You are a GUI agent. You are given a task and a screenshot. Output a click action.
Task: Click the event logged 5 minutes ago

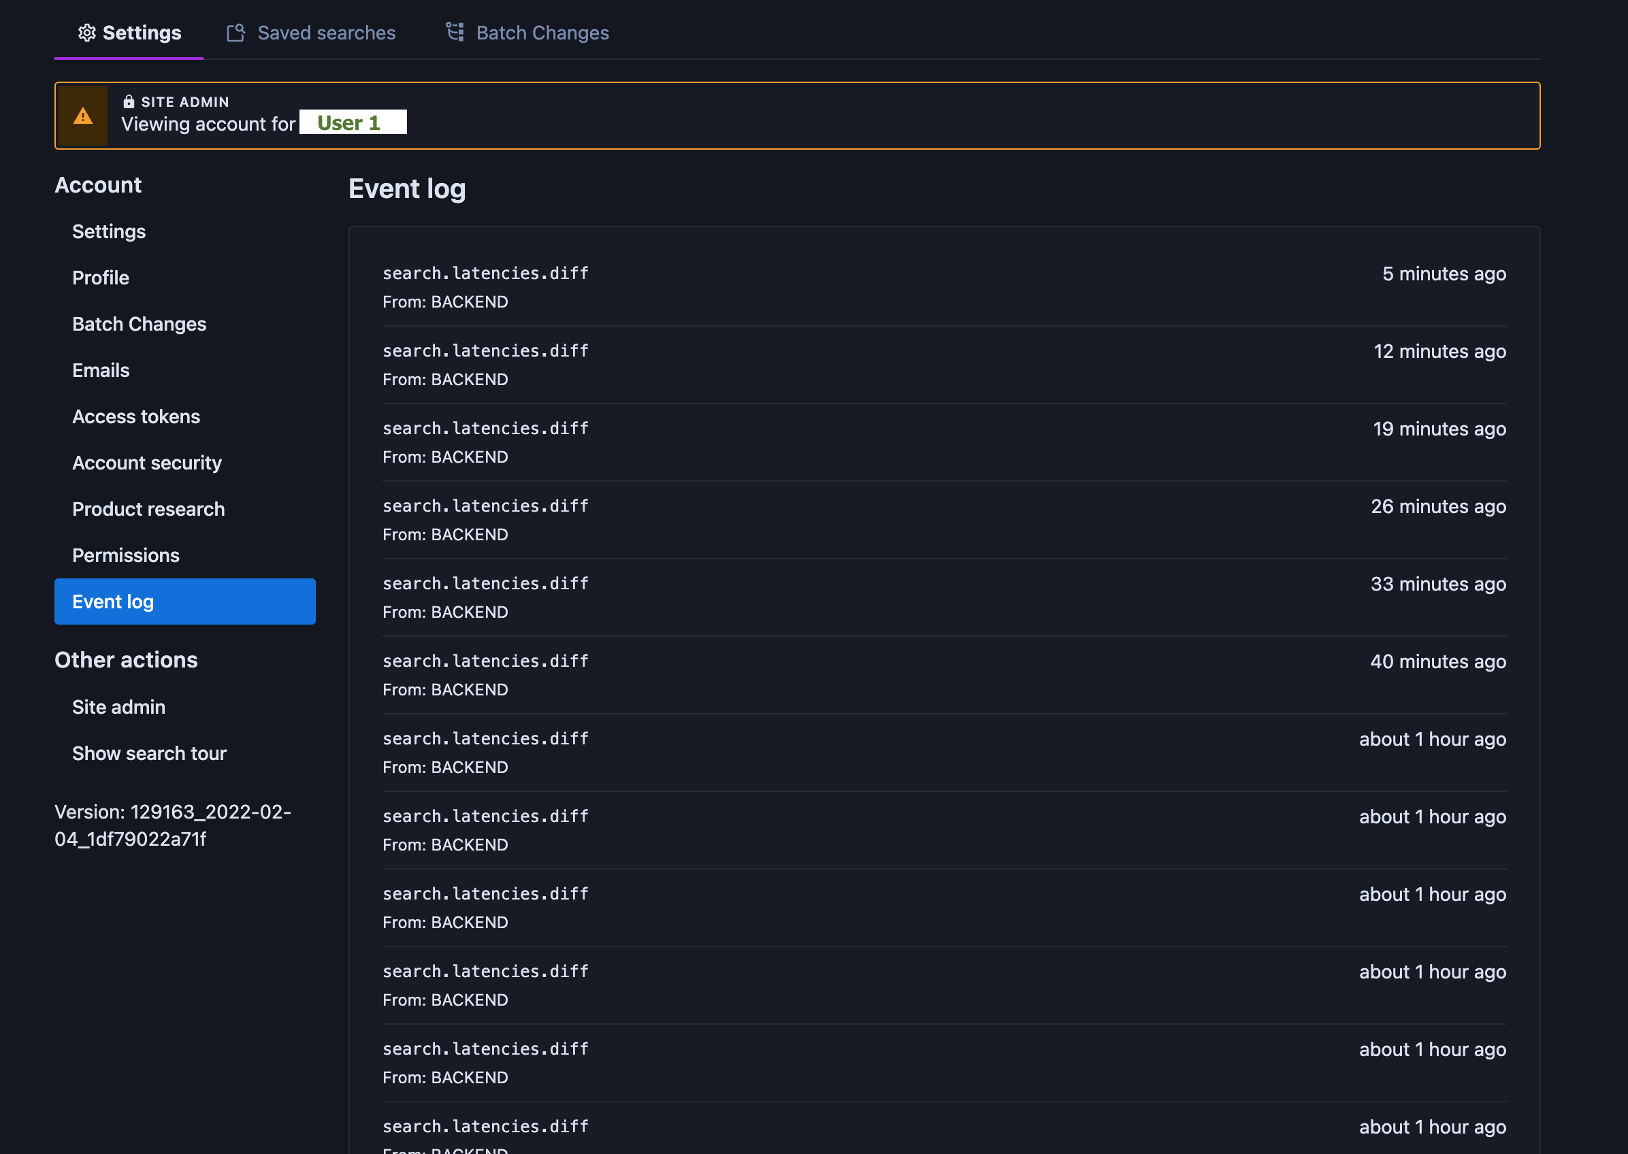[x=485, y=274]
